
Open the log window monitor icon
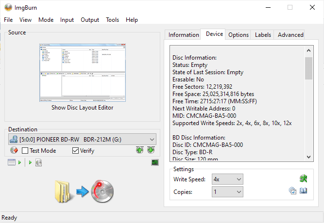155,162
